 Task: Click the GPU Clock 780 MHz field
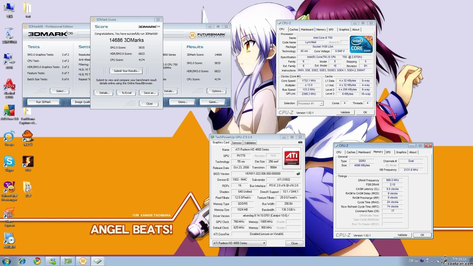coord(239,222)
